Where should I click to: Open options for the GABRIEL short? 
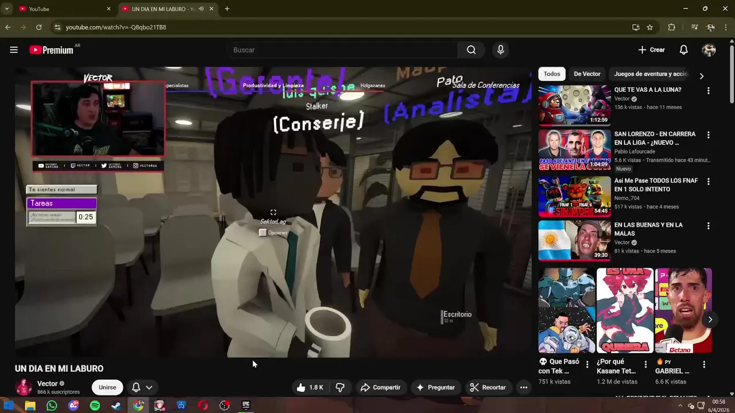704,364
